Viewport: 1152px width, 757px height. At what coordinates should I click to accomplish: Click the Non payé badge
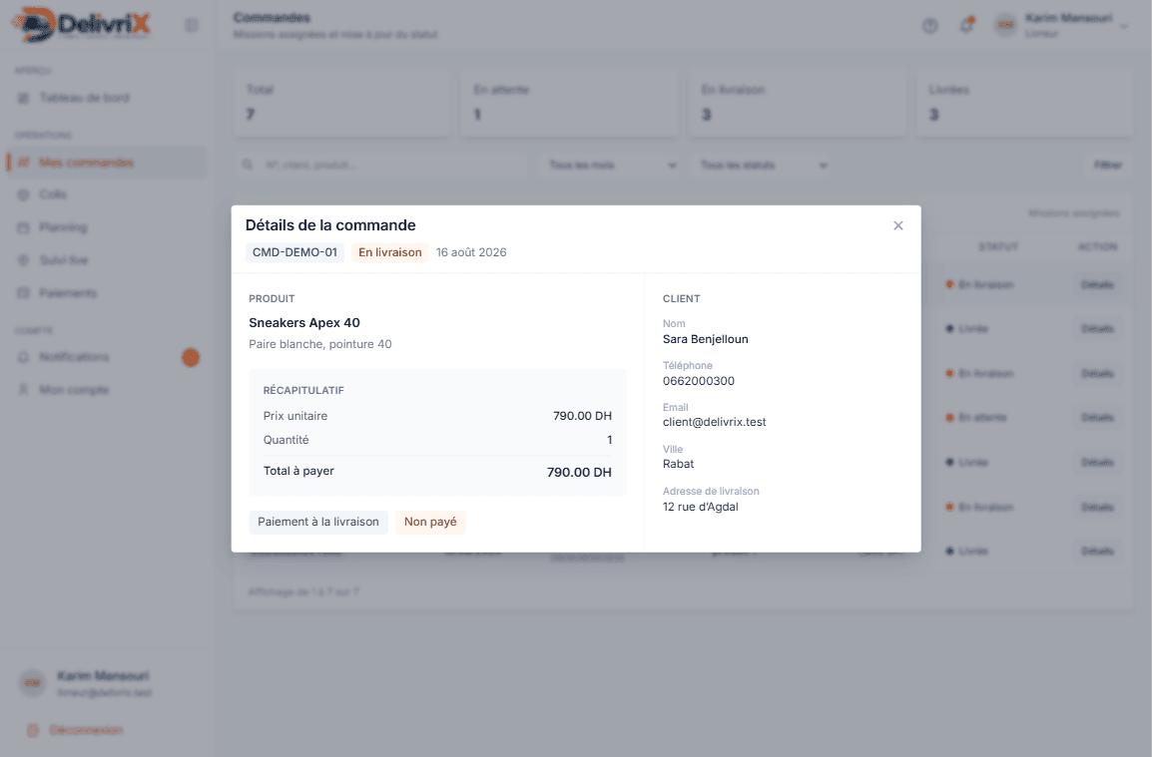point(430,522)
